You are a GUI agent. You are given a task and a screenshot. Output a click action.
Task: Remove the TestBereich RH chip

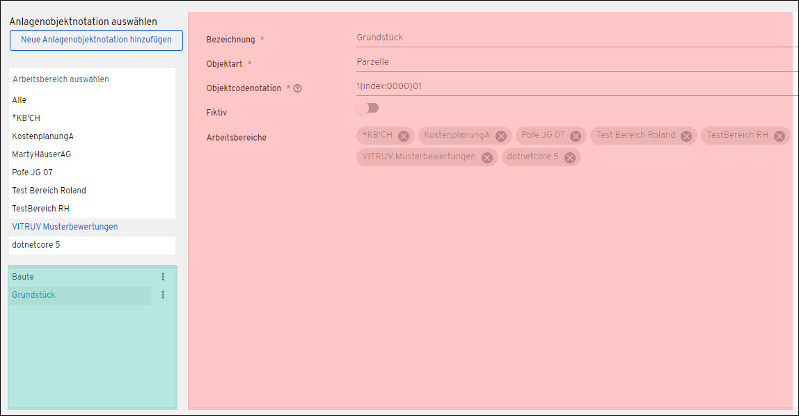point(779,136)
